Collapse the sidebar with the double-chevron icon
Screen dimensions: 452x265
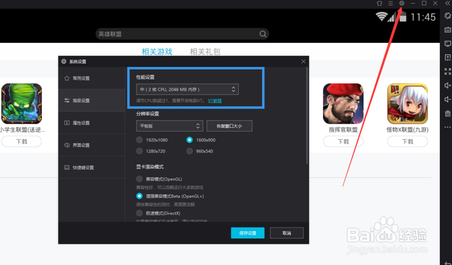tap(447, 3)
